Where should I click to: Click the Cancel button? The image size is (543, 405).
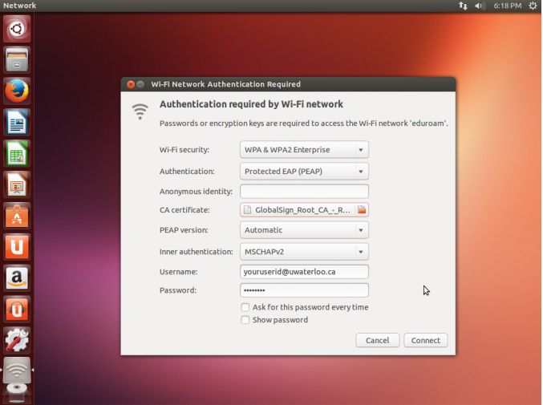click(x=378, y=340)
